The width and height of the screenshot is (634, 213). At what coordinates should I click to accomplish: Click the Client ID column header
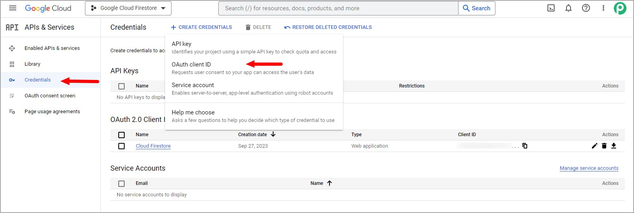click(x=467, y=135)
